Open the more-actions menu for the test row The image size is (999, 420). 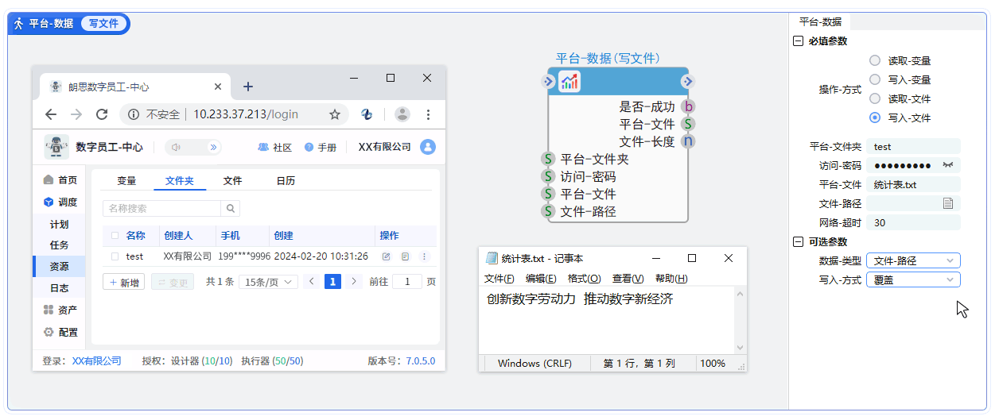[x=424, y=256]
